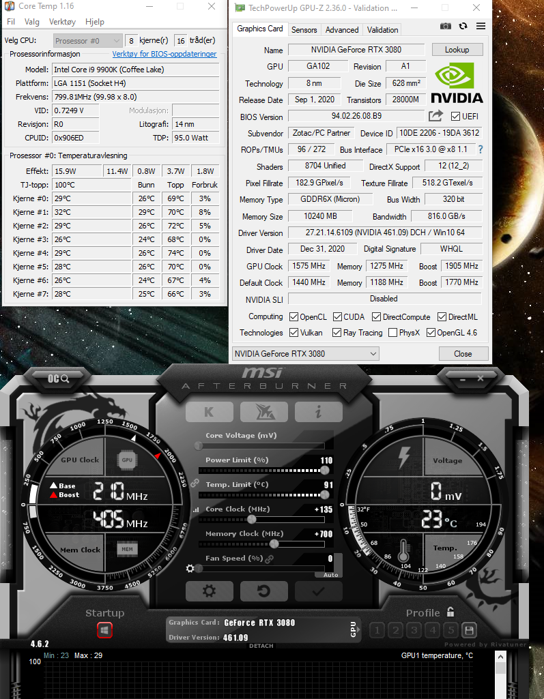Click Afterburner minimize dash button
Image resolution: width=544 pixels, height=699 pixels.
point(463,379)
